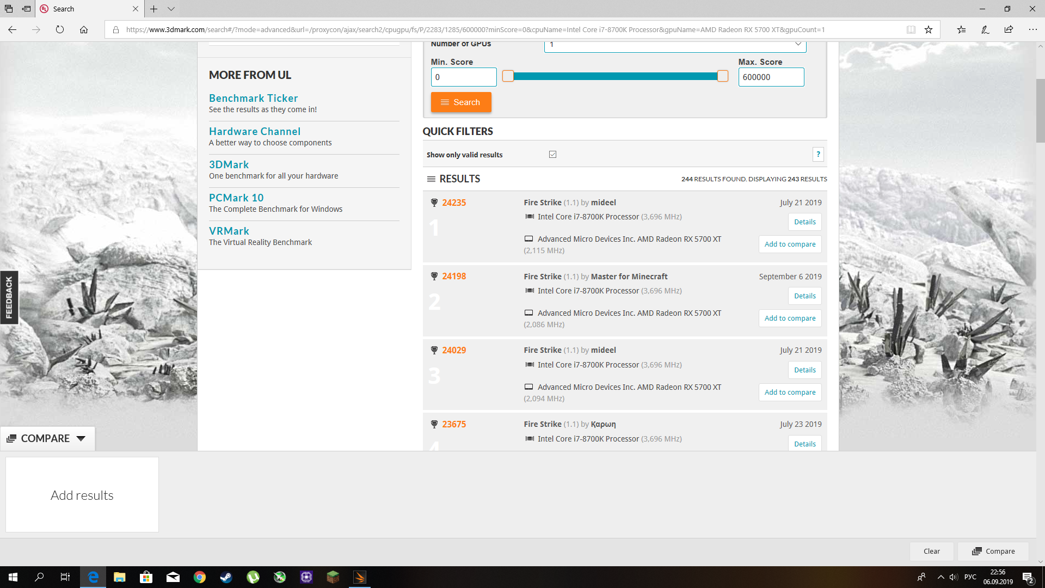This screenshot has height=588, width=1045.
Task: Open a new browser tab
Action: coord(154,9)
